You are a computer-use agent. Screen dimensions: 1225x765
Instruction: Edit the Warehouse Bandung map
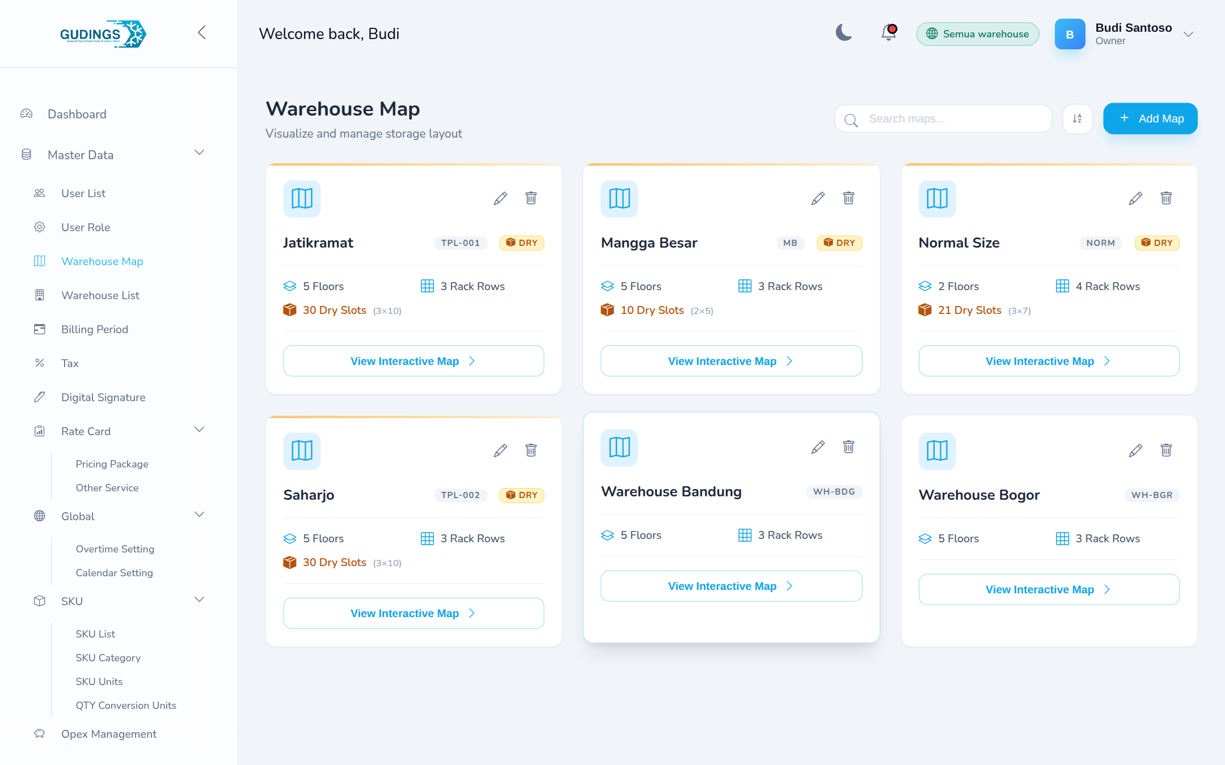[818, 447]
